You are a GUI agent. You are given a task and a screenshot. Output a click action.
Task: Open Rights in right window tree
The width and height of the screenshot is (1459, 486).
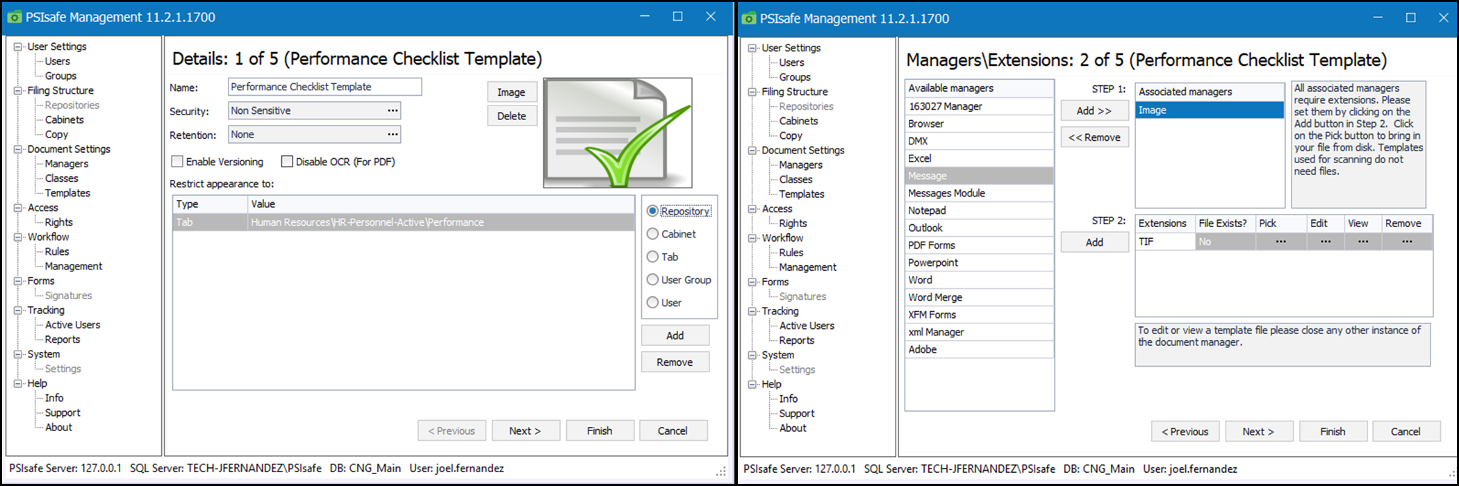[x=793, y=223]
